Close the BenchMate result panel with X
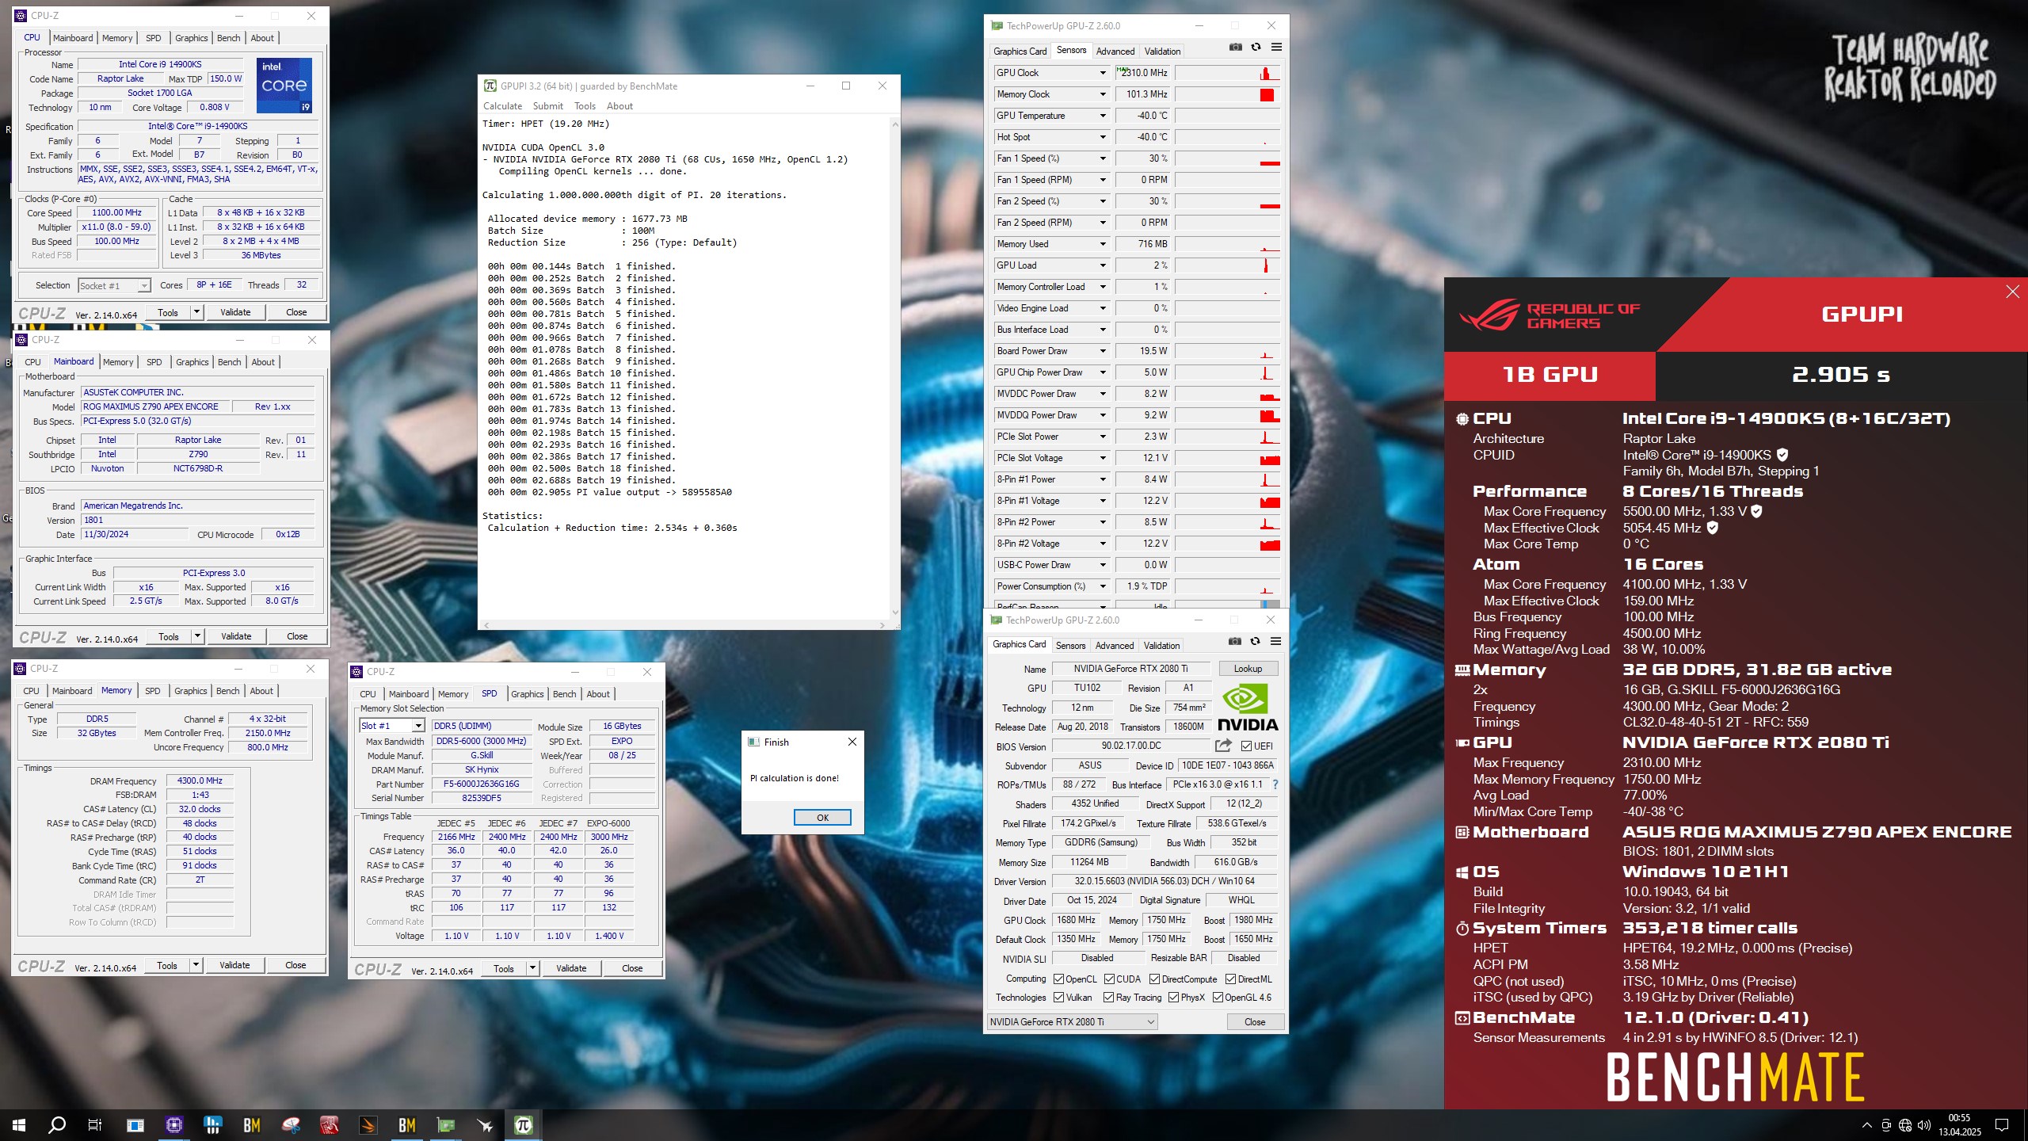 click(x=2012, y=292)
